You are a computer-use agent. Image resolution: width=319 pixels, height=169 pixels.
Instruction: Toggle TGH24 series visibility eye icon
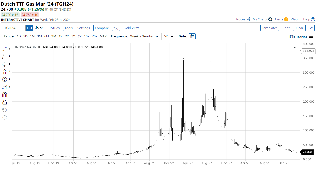(x=35, y=47)
